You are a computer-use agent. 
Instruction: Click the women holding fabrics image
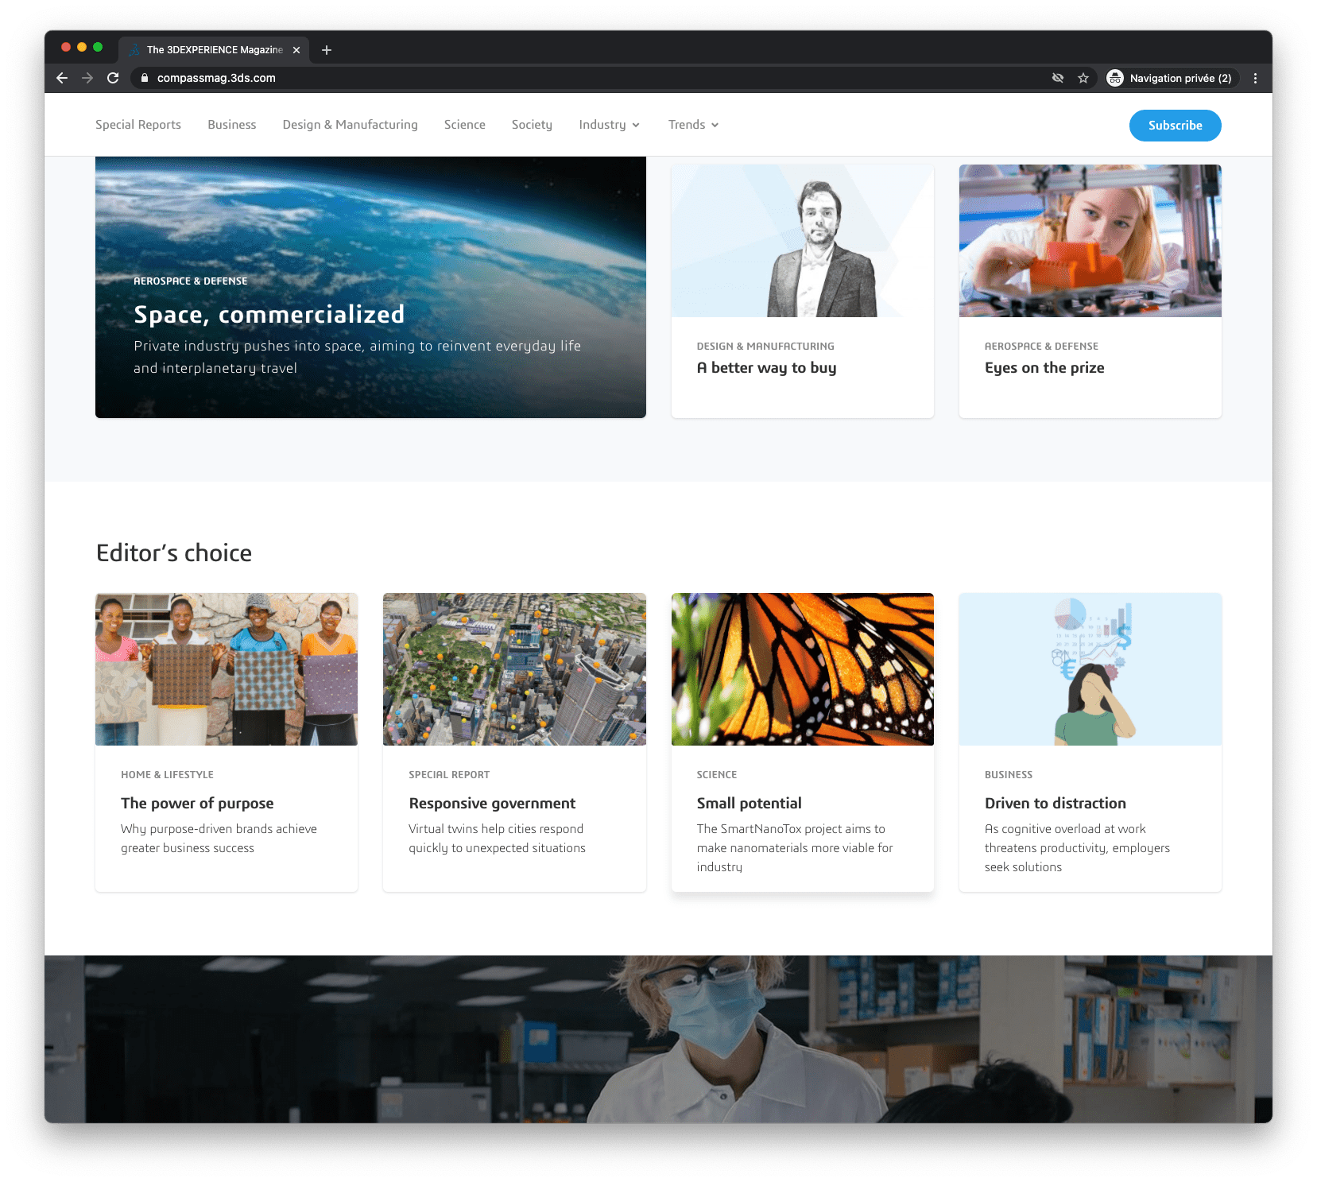(x=227, y=669)
